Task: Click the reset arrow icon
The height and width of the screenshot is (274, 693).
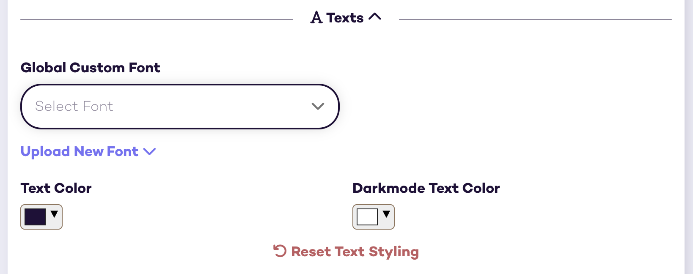Action: pos(280,251)
